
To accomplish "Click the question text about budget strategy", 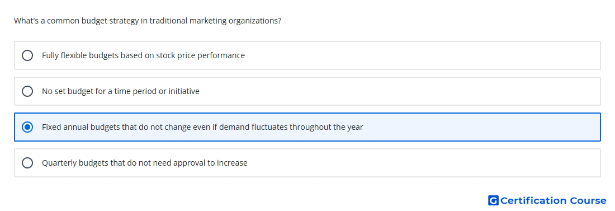I will [148, 21].
